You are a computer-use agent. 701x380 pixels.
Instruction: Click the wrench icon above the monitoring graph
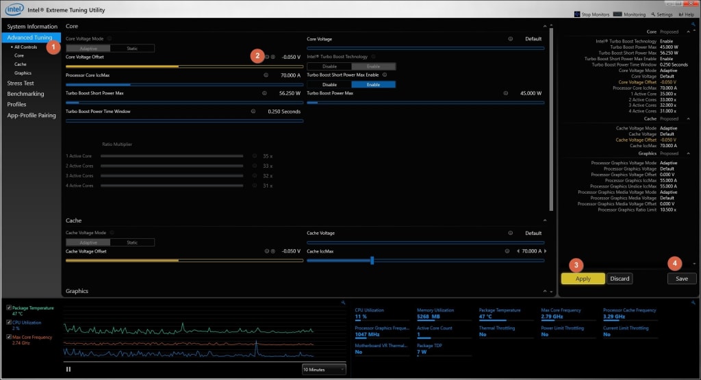(344, 303)
